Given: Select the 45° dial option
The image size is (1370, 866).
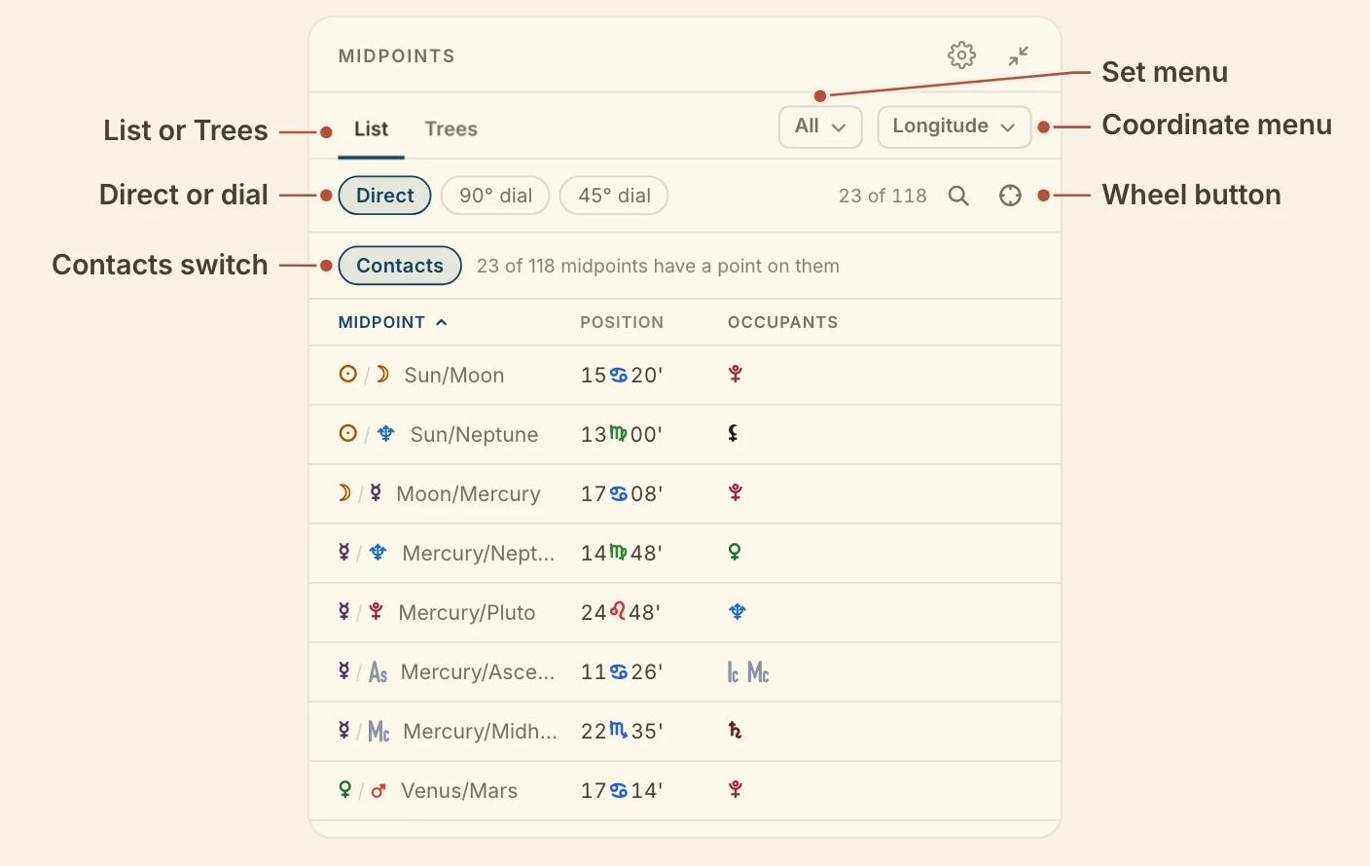Looking at the screenshot, I should click(614, 196).
